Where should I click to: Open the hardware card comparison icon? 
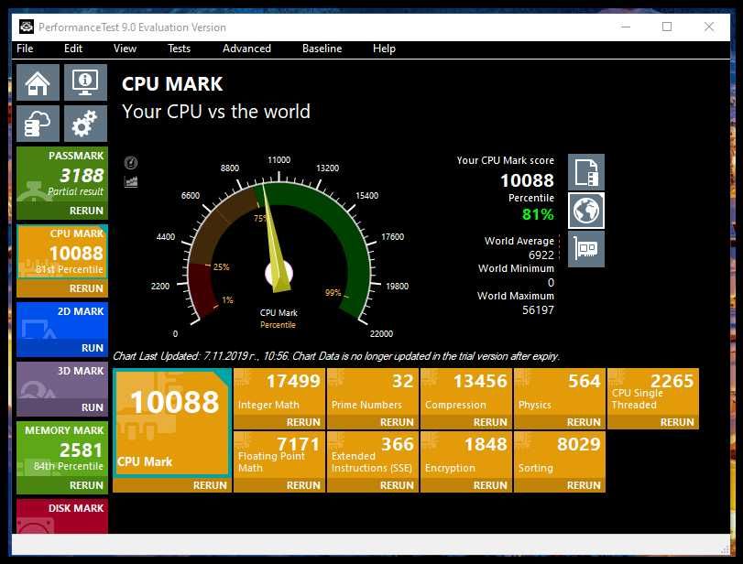tap(586, 249)
